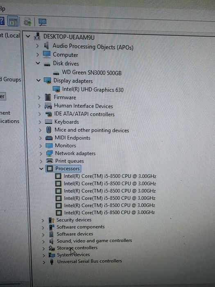Screen dimensions: 215x287
Task: Select the Groups item in left pane
Action: tap(10, 80)
